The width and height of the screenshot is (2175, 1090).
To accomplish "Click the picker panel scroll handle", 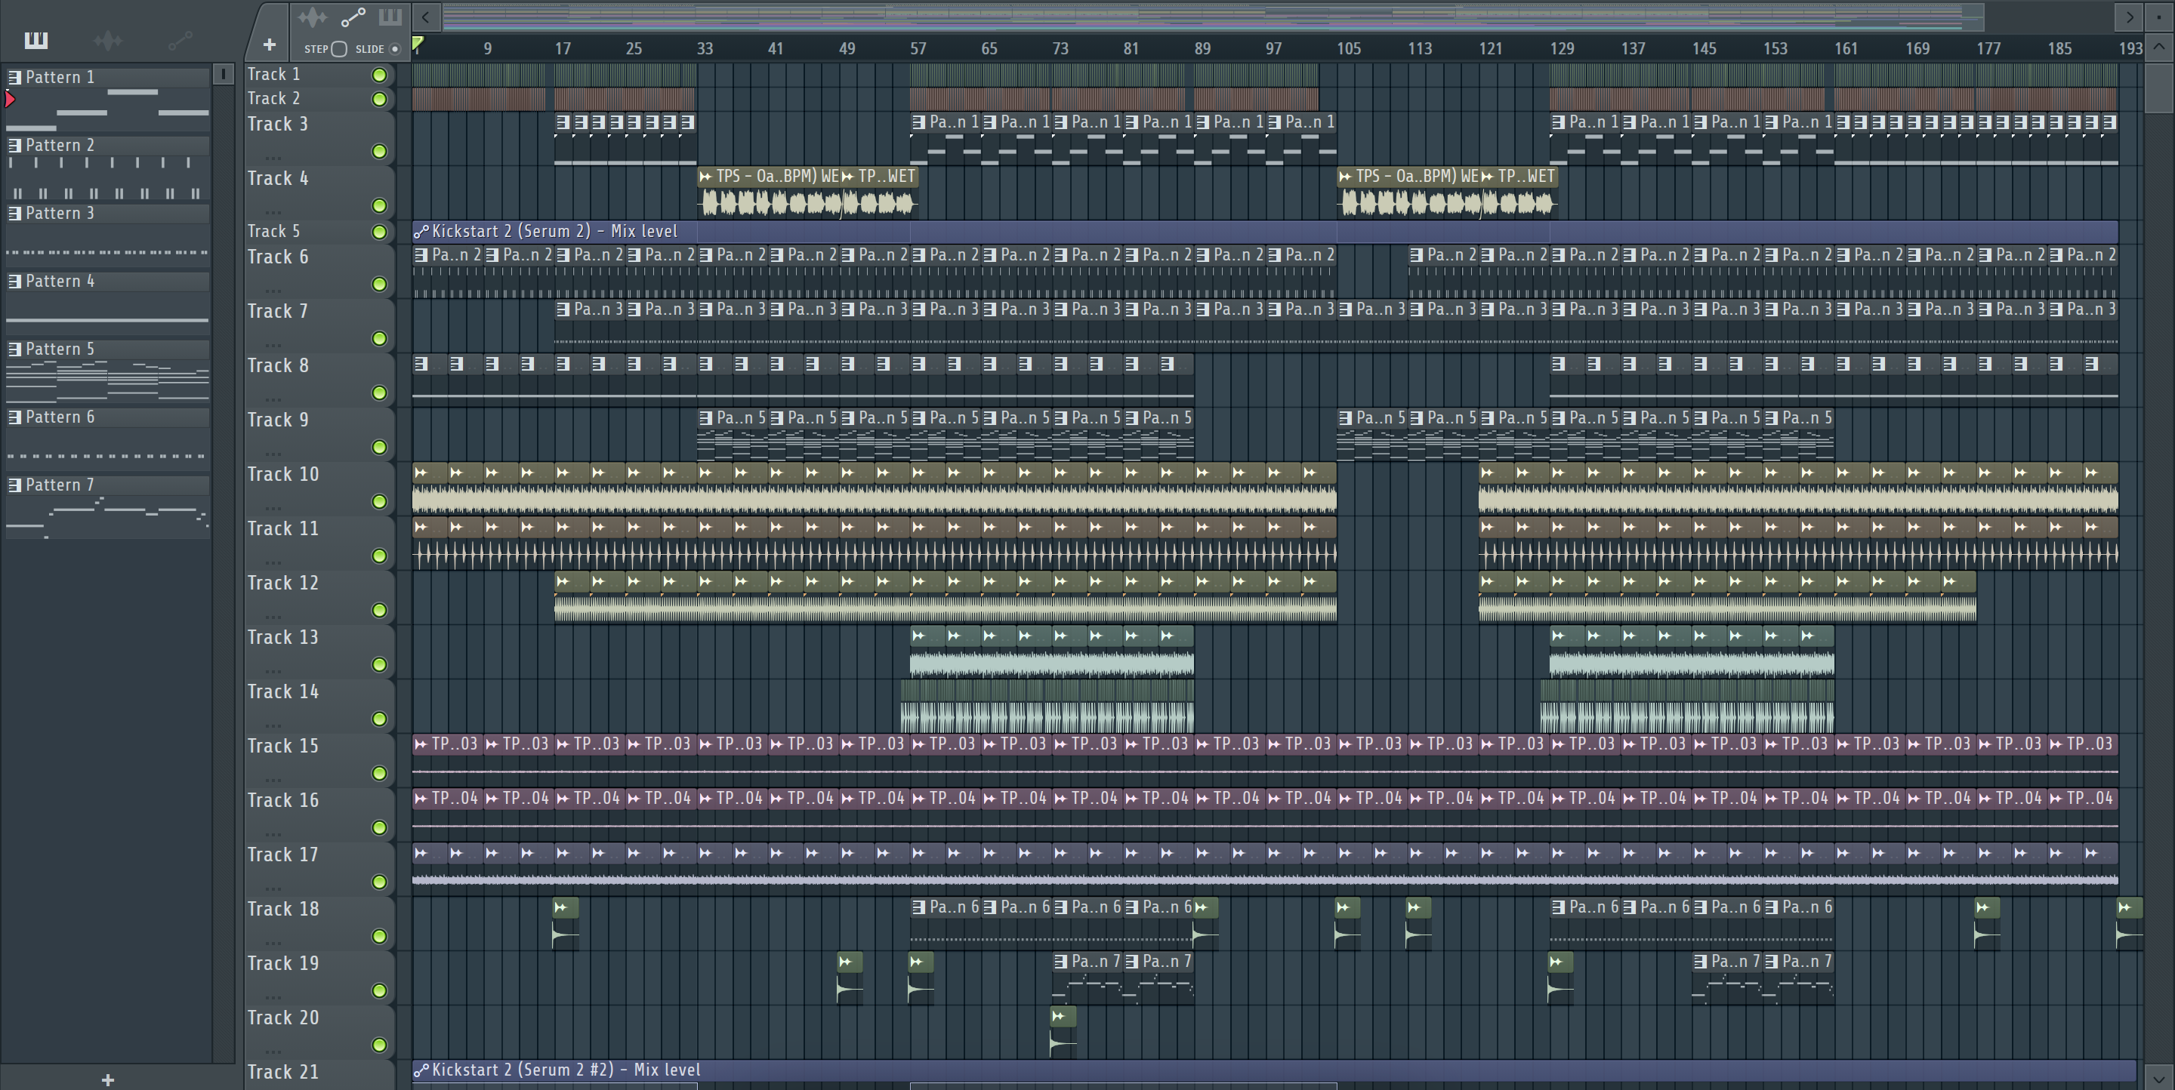I will coord(223,74).
